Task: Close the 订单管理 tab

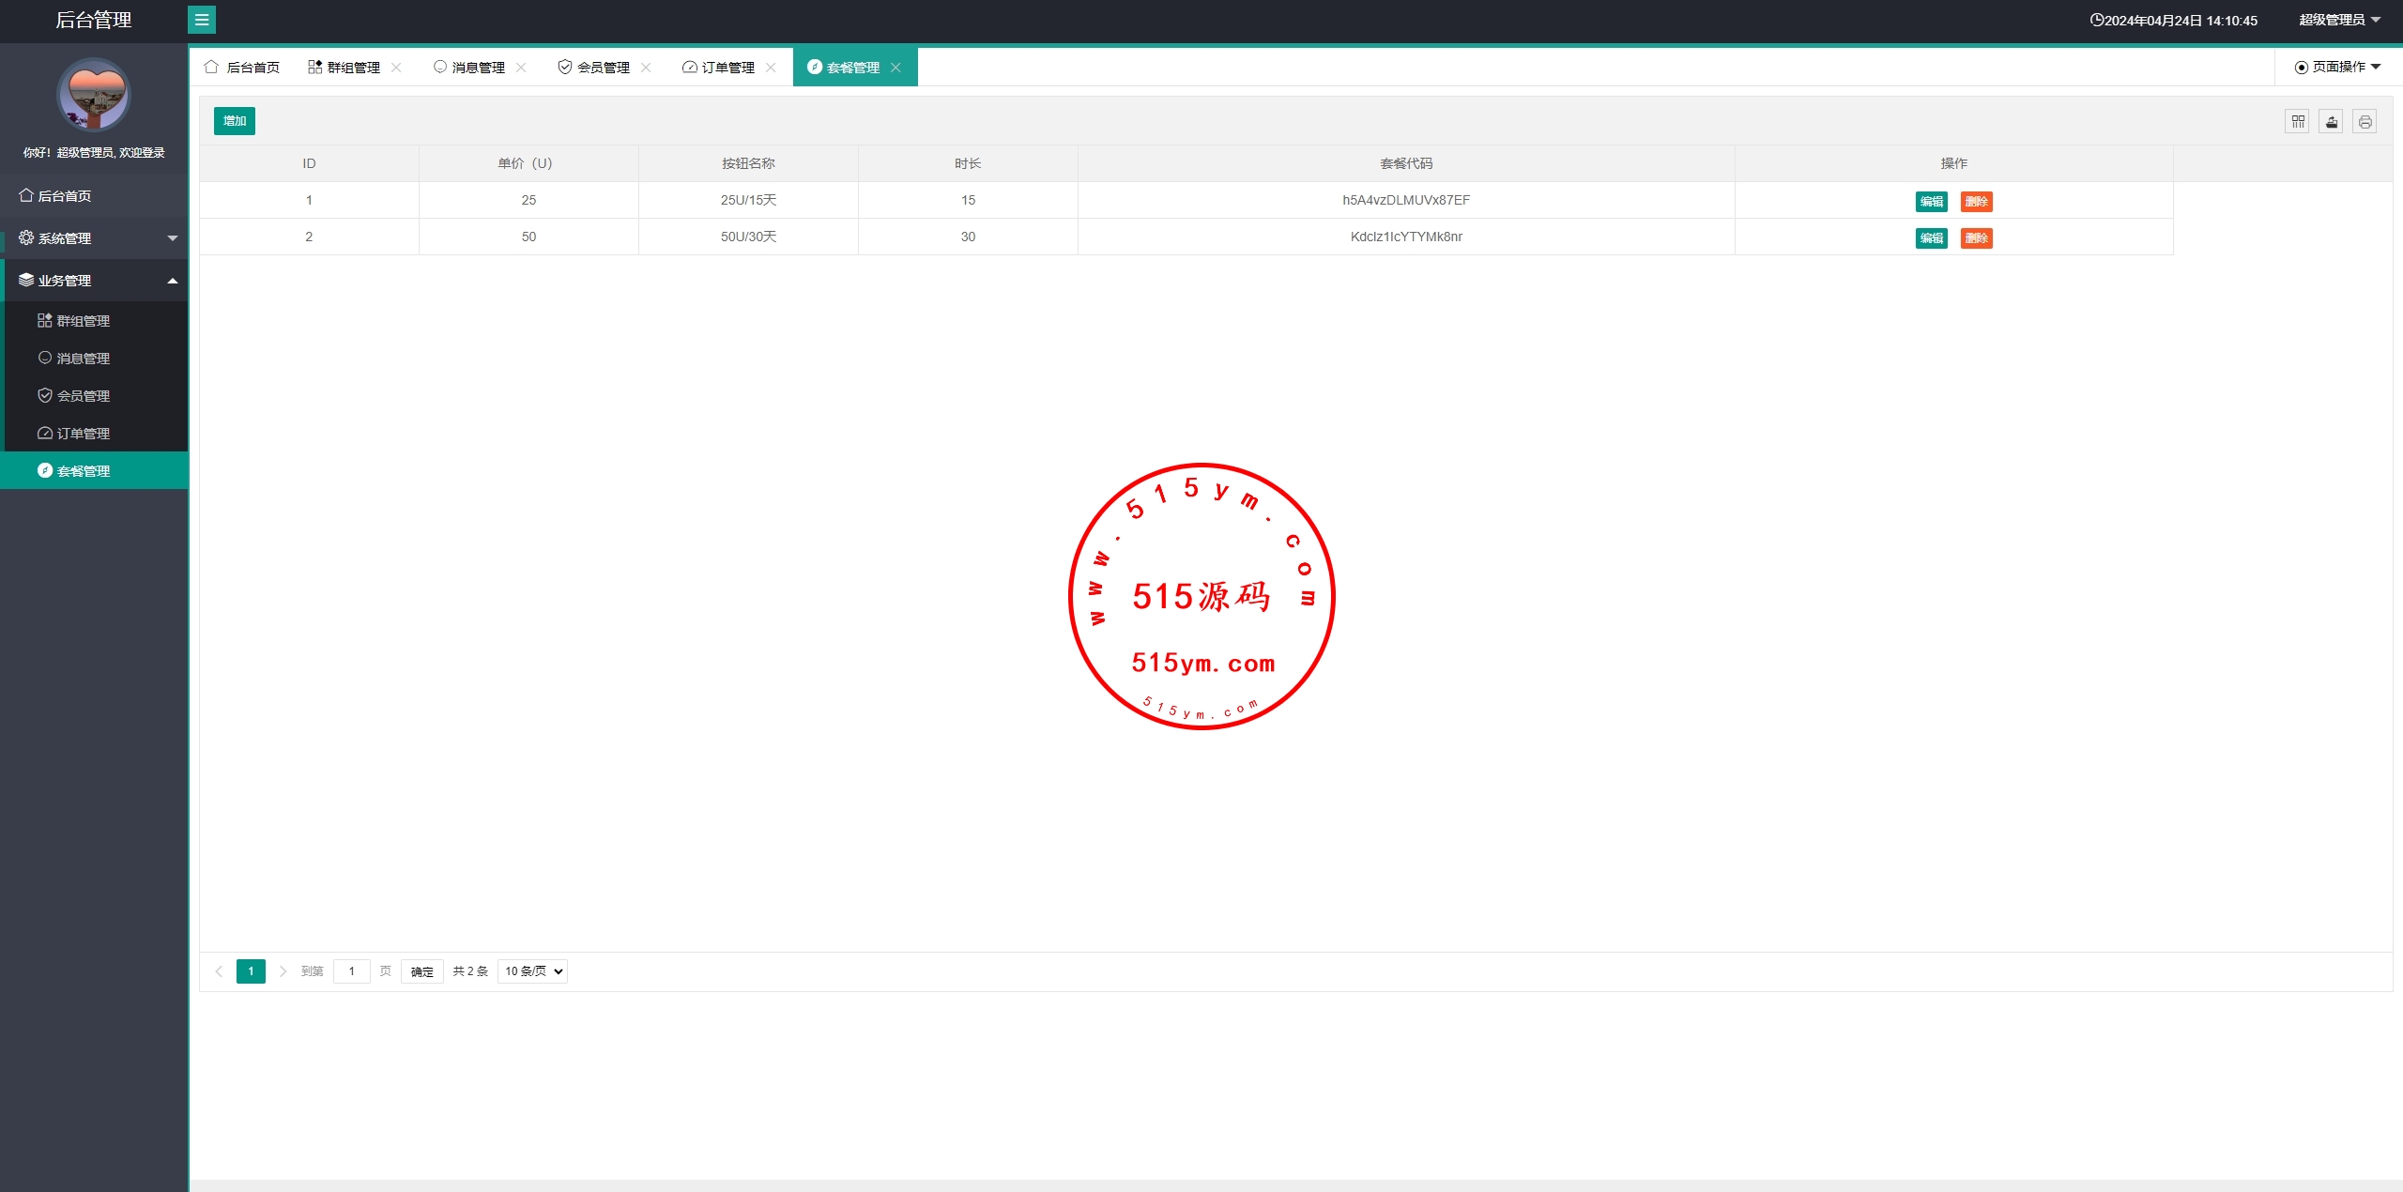Action: pos(771,68)
